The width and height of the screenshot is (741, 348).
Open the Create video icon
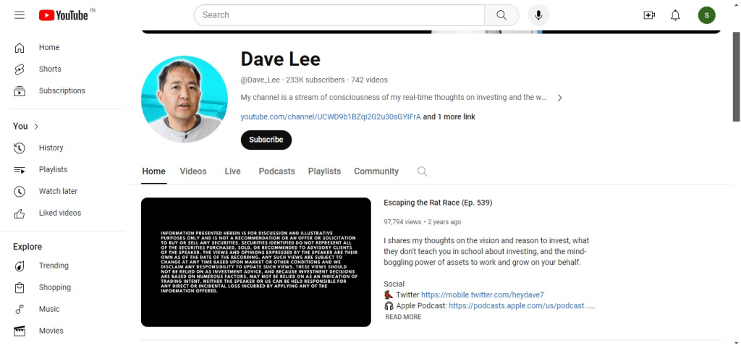(649, 15)
